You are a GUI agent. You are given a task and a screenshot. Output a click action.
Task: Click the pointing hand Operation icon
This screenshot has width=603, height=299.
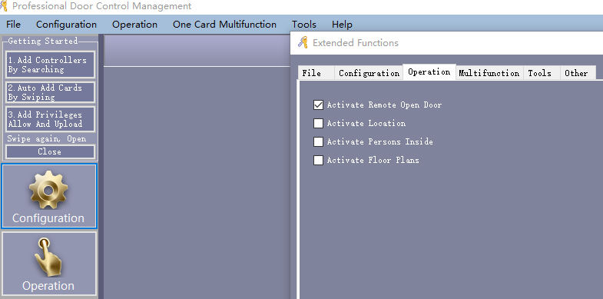[48, 257]
